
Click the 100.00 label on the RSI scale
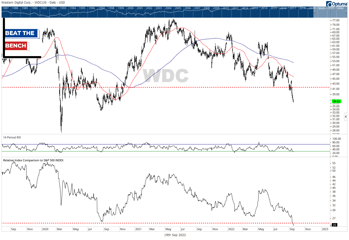tap(337, 139)
